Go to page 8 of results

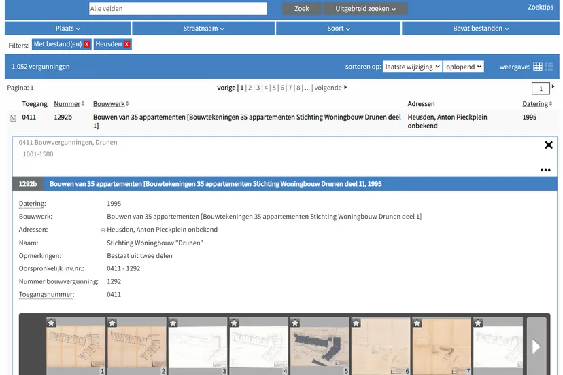click(298, 88)
